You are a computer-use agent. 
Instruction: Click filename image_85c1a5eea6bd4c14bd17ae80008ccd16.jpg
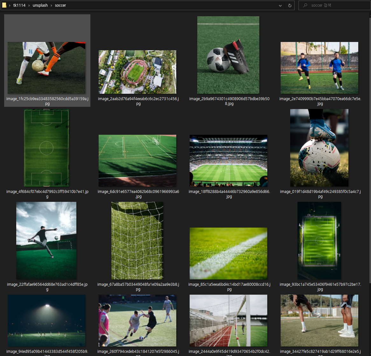(x=229, y=287)
